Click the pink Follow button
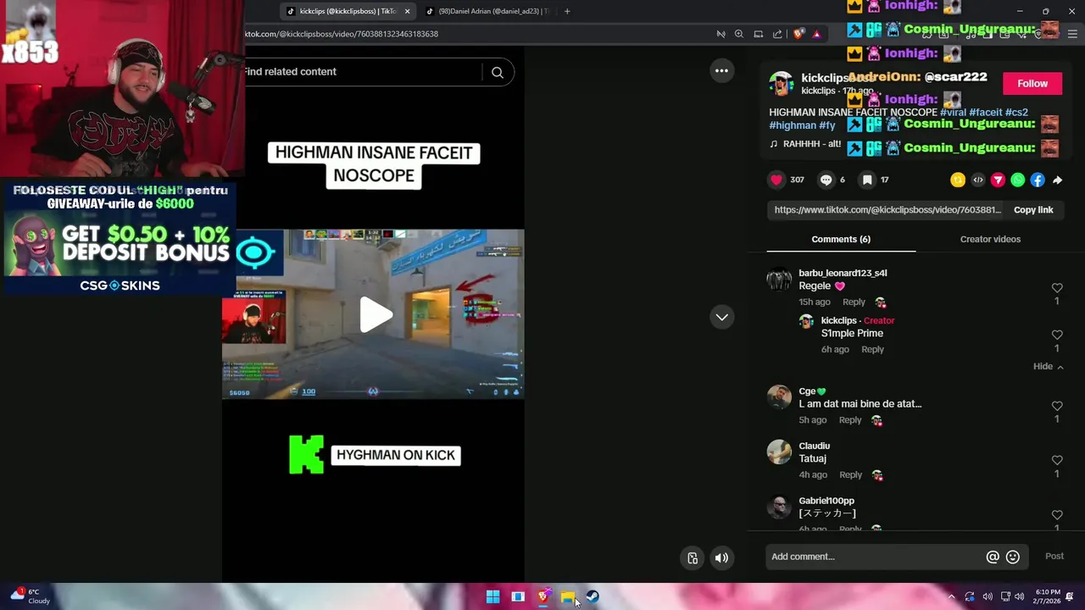The image size is (1085, 610). [1032, 83]
